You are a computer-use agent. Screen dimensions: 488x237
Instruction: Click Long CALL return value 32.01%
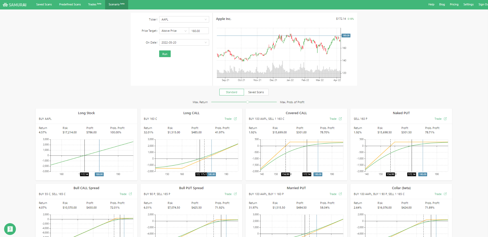pyautogui.click(x=148, y=133)
